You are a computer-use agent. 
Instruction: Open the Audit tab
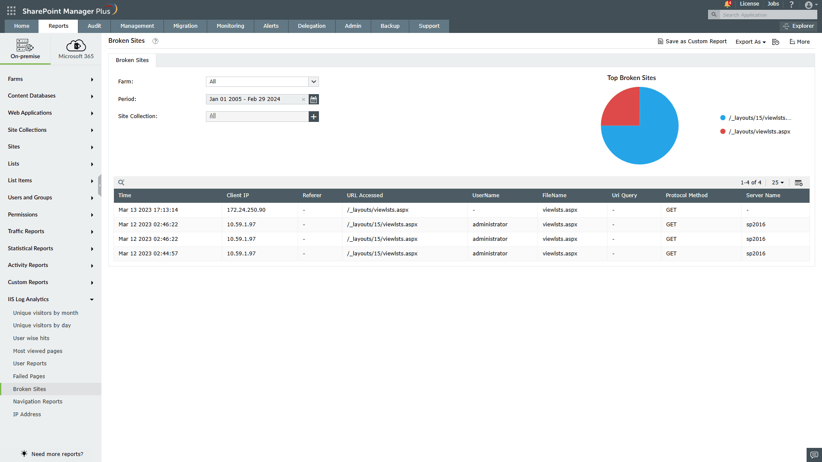[94, 26]
